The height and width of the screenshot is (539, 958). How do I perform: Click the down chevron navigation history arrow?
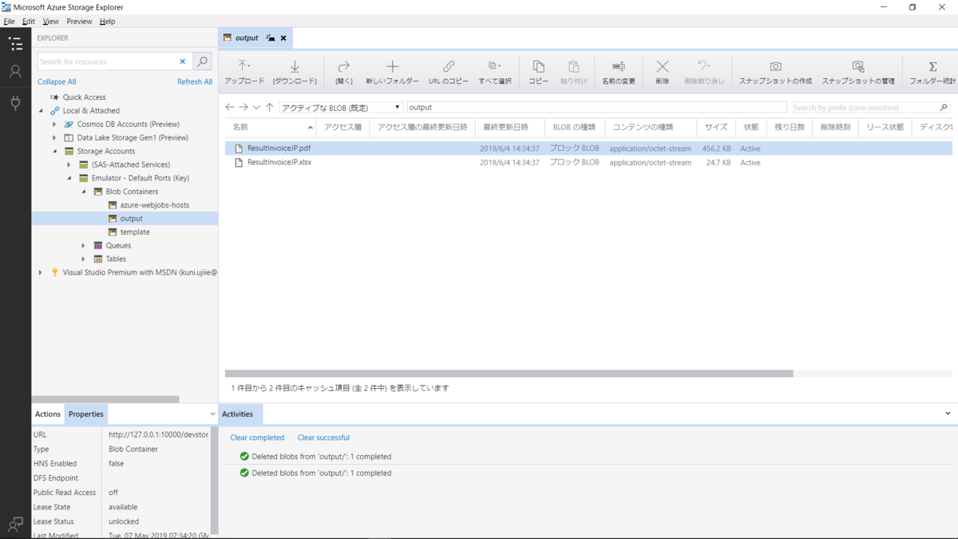[x=256, y=107]
